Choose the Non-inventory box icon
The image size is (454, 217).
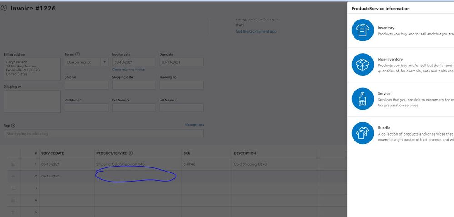(x=363, y=64)
